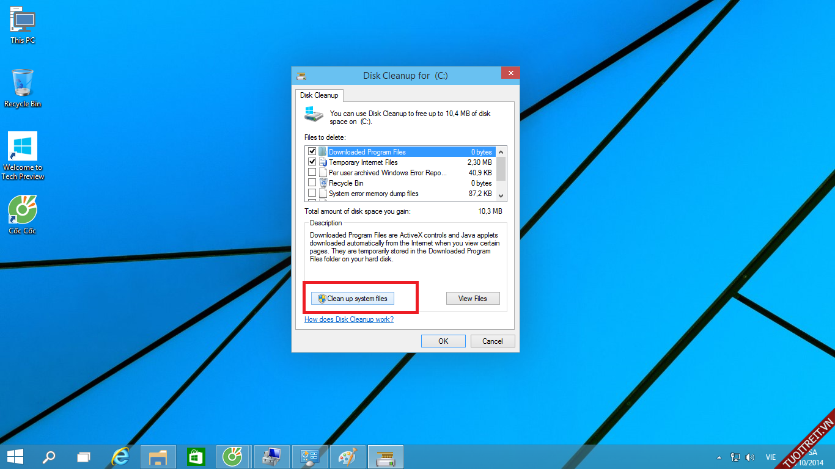835x469 pixels.
Task: Open the Cốc Cốc desktop shortcut
Action: tap(23, 211)
